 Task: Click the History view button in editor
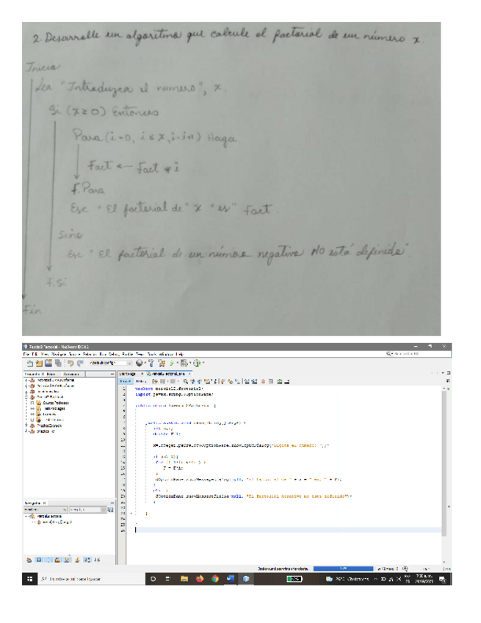(x=137, y=381)
